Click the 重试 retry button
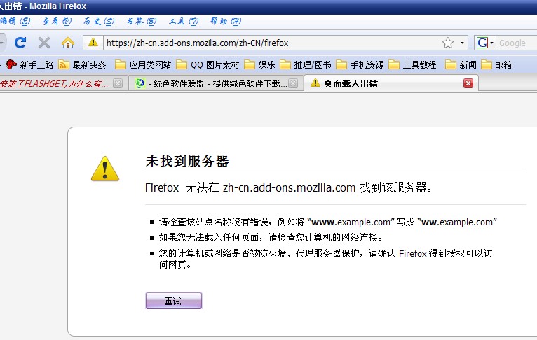Image resolution: width=537 pixels, height=340 pixels. coord(174,301)
